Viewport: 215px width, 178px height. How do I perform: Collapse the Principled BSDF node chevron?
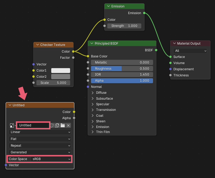[92, 44]
